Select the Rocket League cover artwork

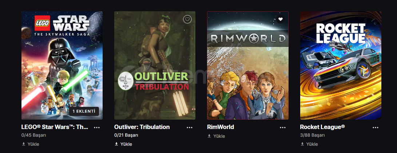pyautogui.click(x=341, y=65)
